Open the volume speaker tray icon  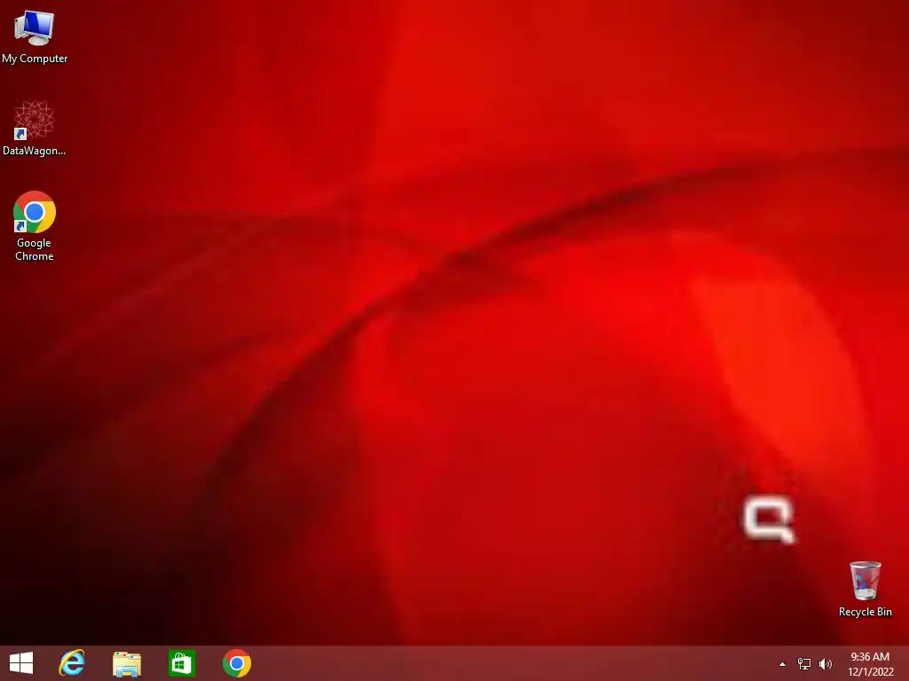tap(825, 664)
